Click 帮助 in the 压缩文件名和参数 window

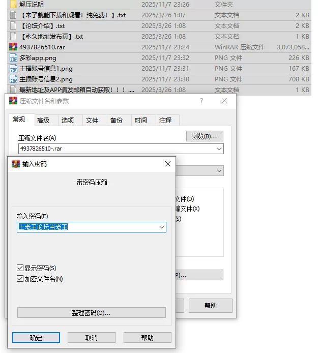[210, 306]
